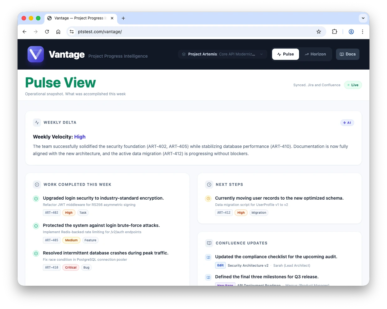Screen dimensions: 387x309
Task: Open the Project Artemis project dropdown
Action: click(x=222, y=54)
